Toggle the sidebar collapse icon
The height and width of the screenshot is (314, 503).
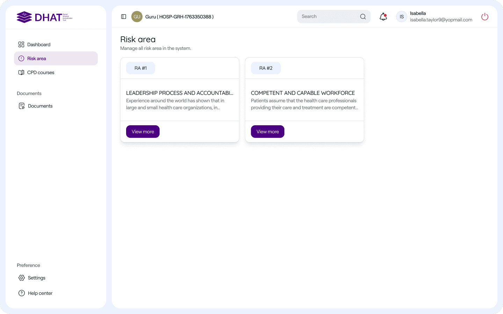pos(124,17)
